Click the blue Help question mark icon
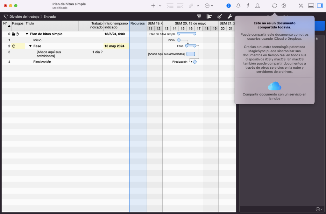Viewport: 326px width, 214px height. 228,5
